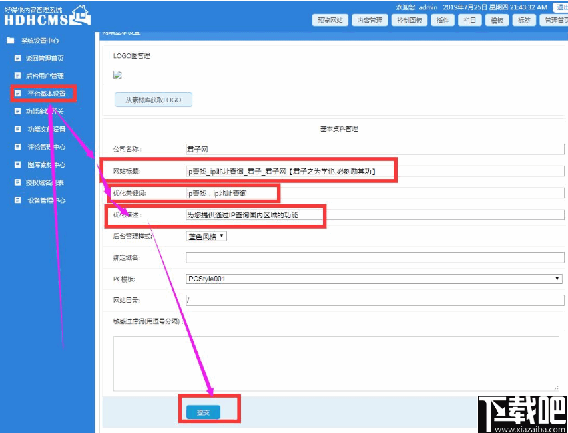Screen dimensions: 568x433
Task: Open the 管理首页 top menu
Action: (554, 20)
